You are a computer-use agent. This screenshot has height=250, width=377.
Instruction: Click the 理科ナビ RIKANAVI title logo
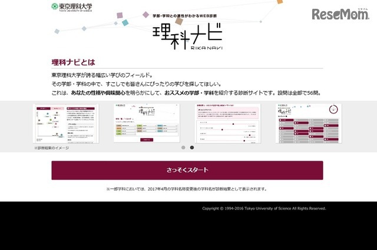pyautogui.click(x=187, y=36)
